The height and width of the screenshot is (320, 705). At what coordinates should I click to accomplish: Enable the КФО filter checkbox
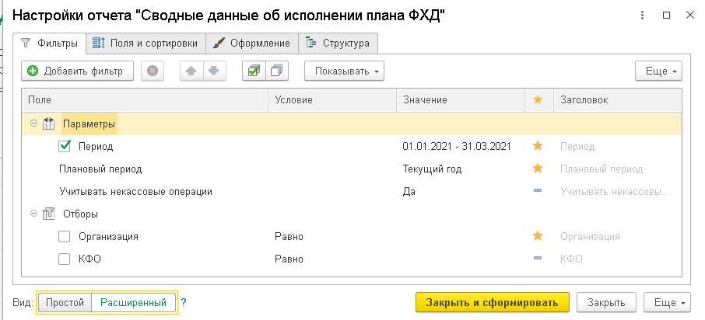click(65, 259)
